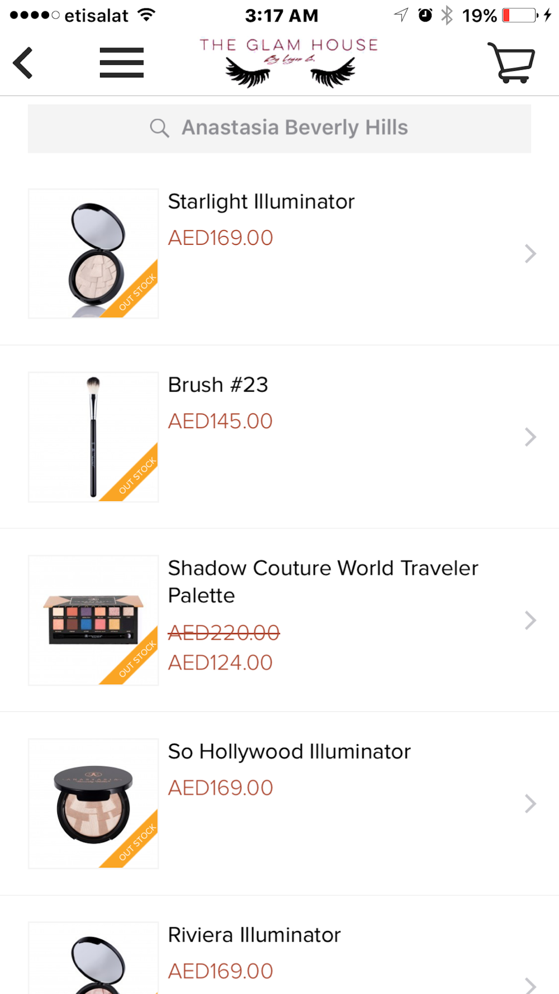Screen dimensions: 559x994
Task: Select Shadow Couture World Traveler Palette title
Action: point(323,581)
